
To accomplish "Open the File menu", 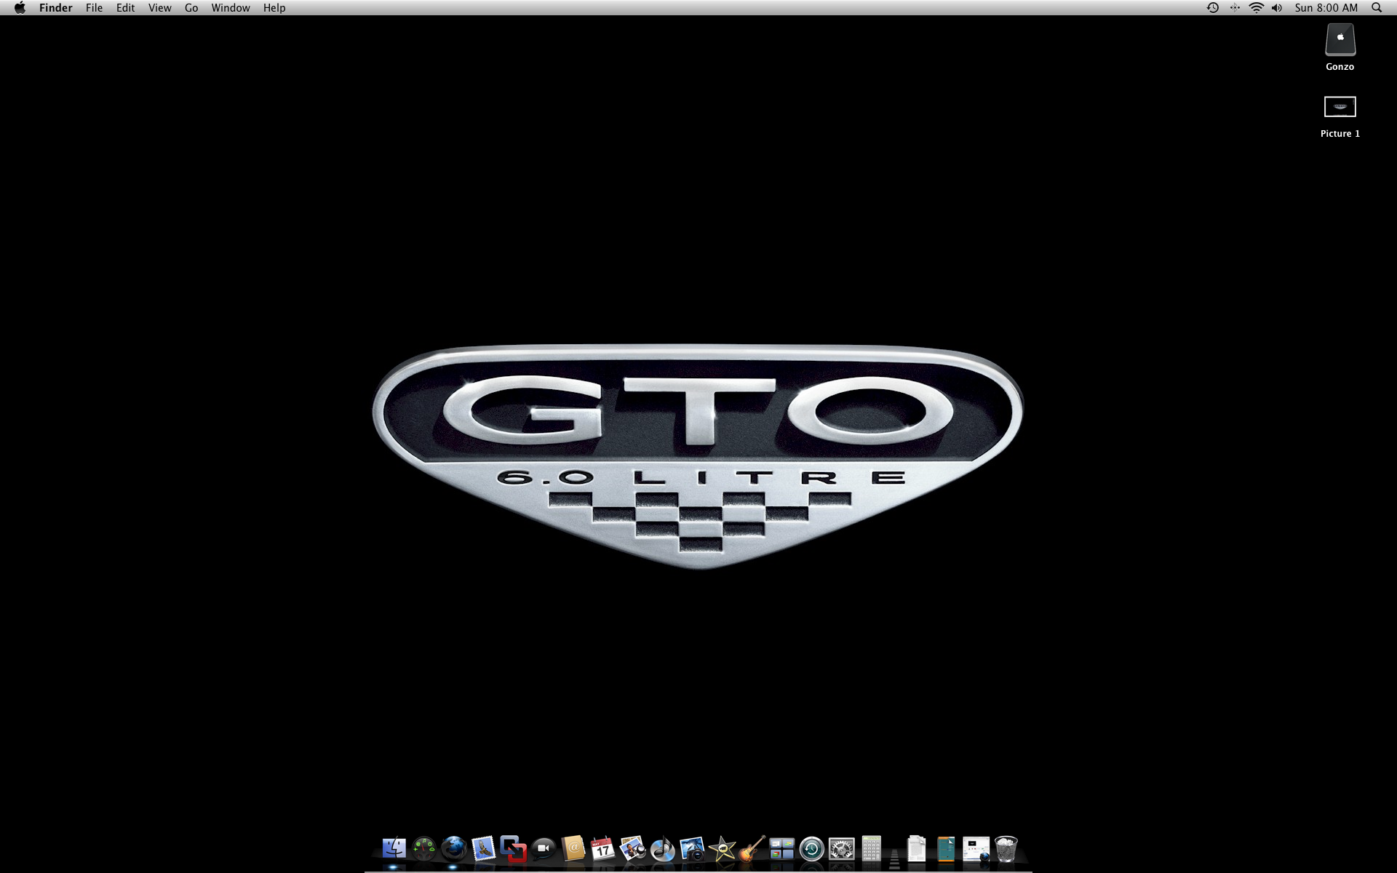I will point(94,7).
